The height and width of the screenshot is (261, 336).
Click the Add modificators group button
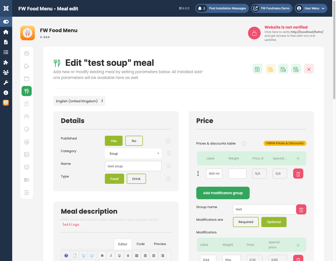223,193
